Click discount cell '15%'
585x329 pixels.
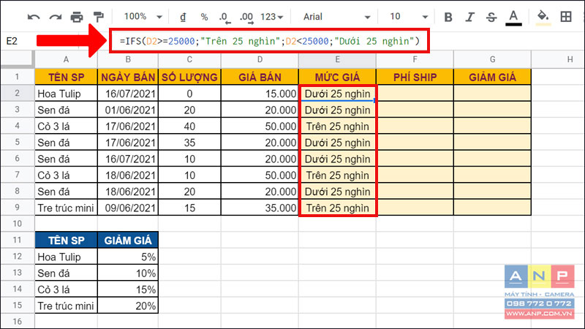tap(128, 290)
